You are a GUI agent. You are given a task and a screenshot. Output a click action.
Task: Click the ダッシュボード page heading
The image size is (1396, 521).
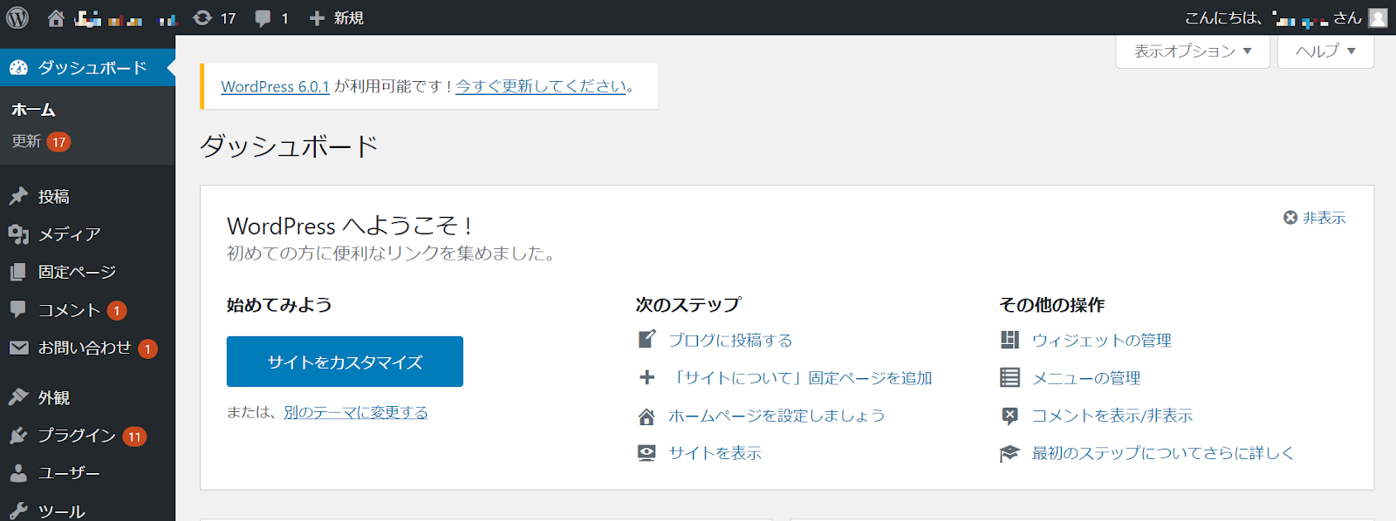pos(289,145)
